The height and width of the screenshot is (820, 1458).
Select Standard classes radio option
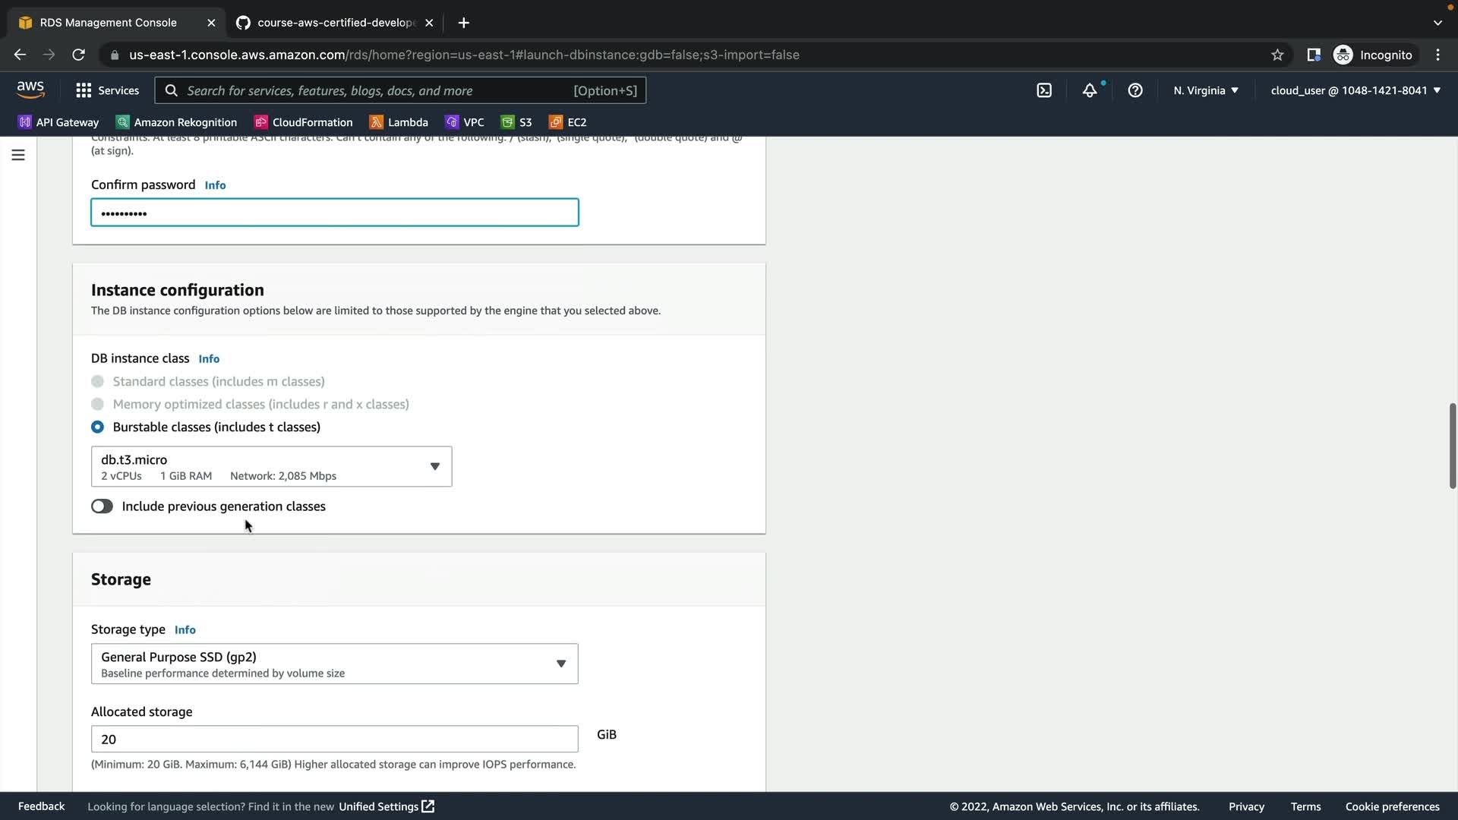(97, 381)
